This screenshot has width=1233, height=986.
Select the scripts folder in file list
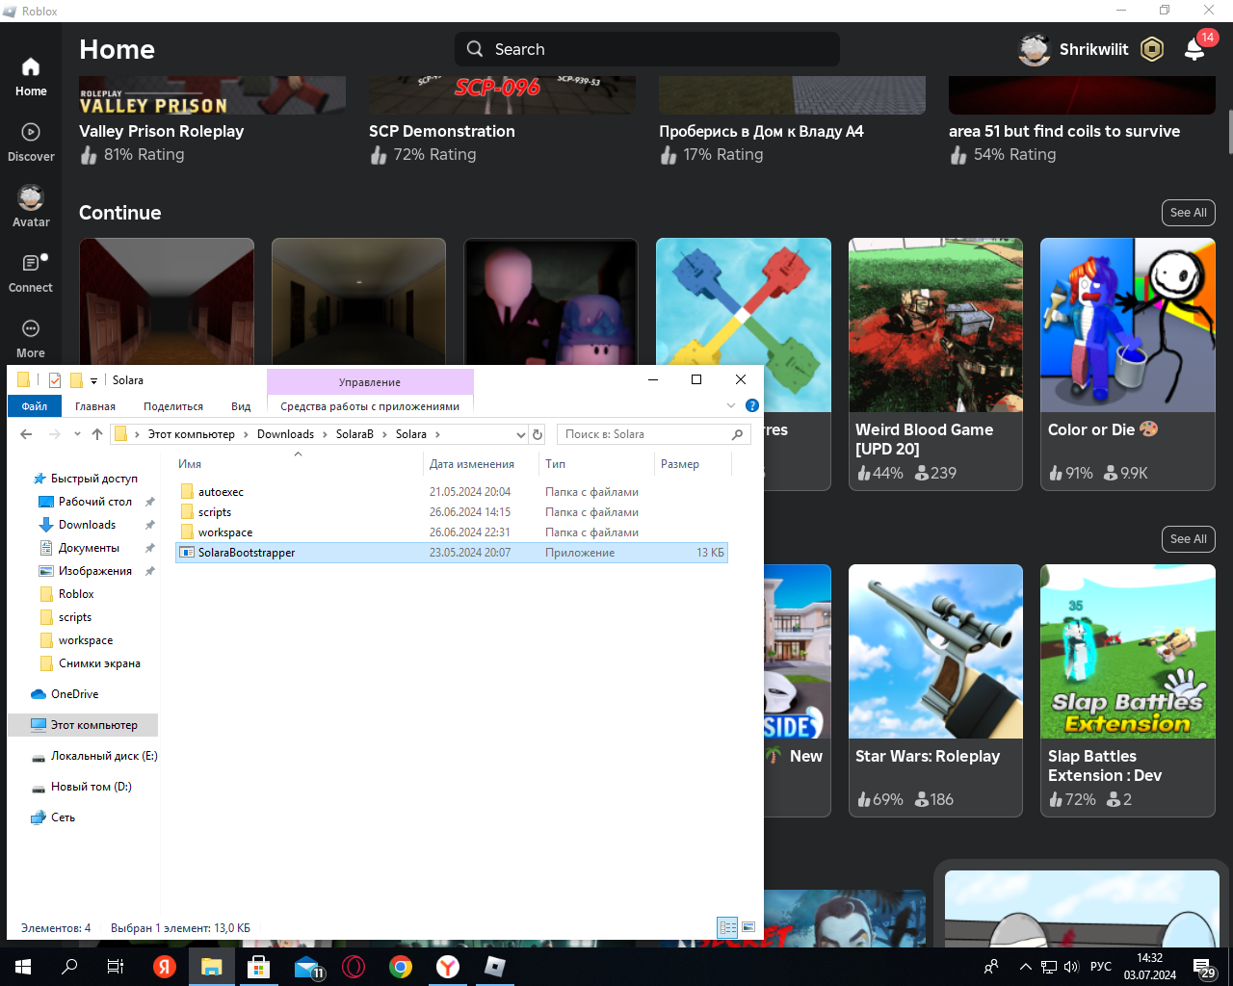[215, 512]
